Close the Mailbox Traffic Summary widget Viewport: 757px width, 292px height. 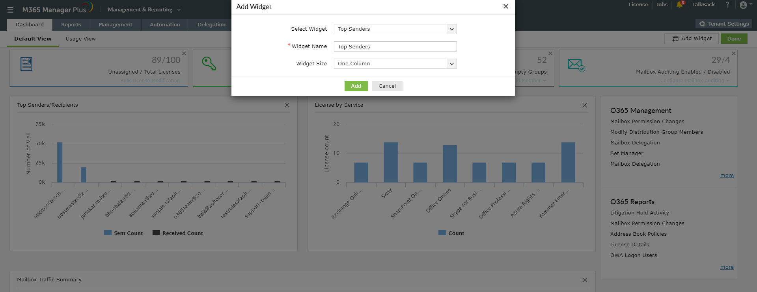(585, 280)
